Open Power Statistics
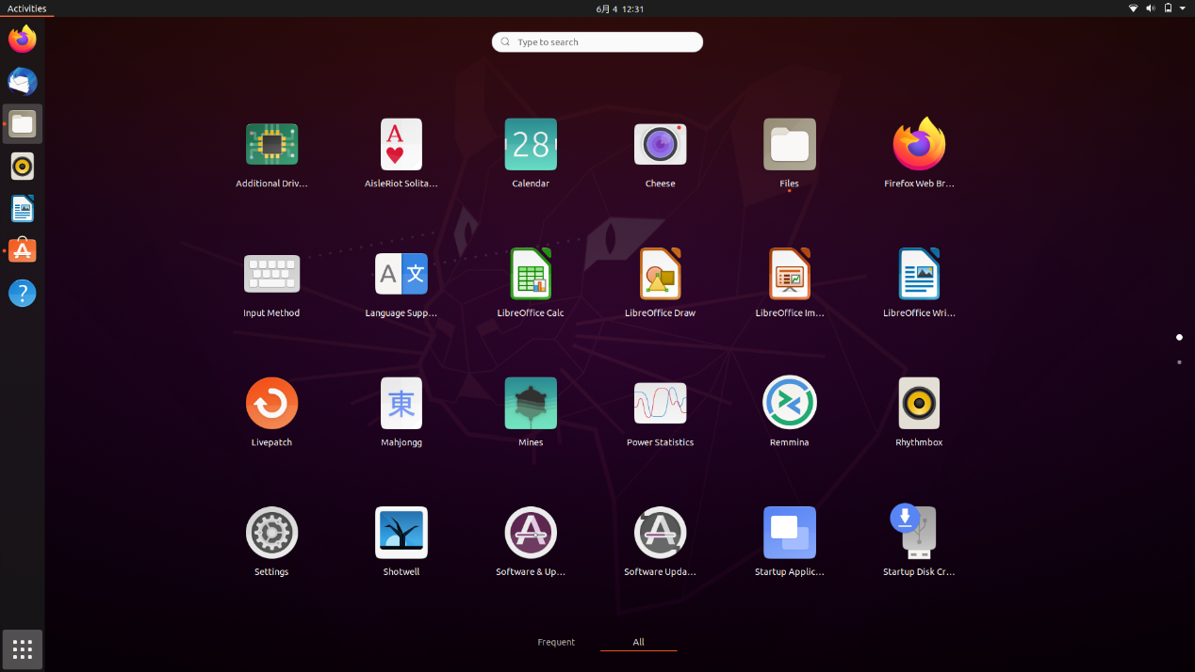This screenshot has height=672, width=1195. pos(660,403)
